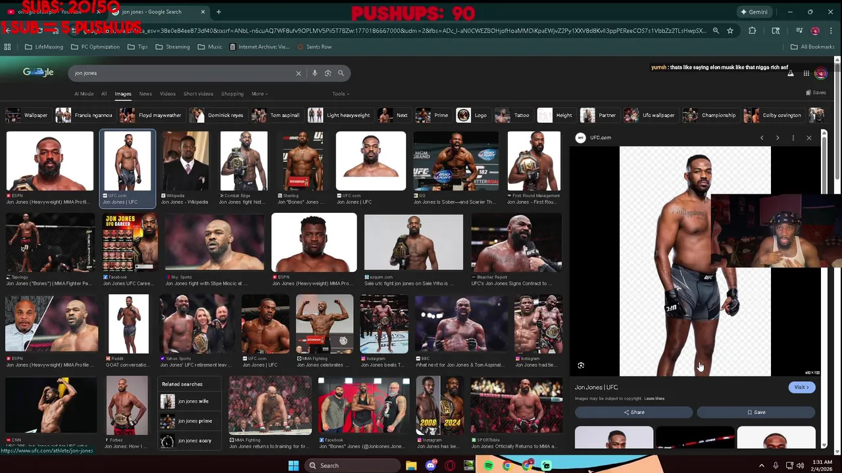Select the Dominick reyes filter chip
Image resolution: width=842 pixels, height=473 pixels.
218,116
